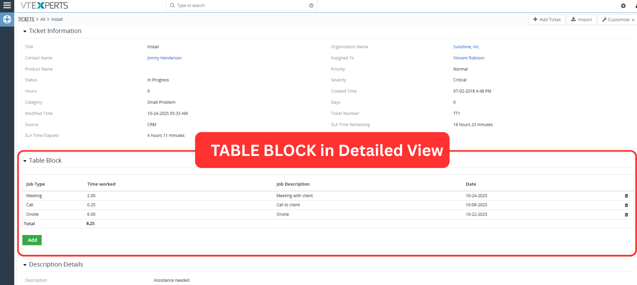Click the 10-22-2025 date cell
Image resolution: width=637 pixels, height=285 pixels.
point(476,214)
